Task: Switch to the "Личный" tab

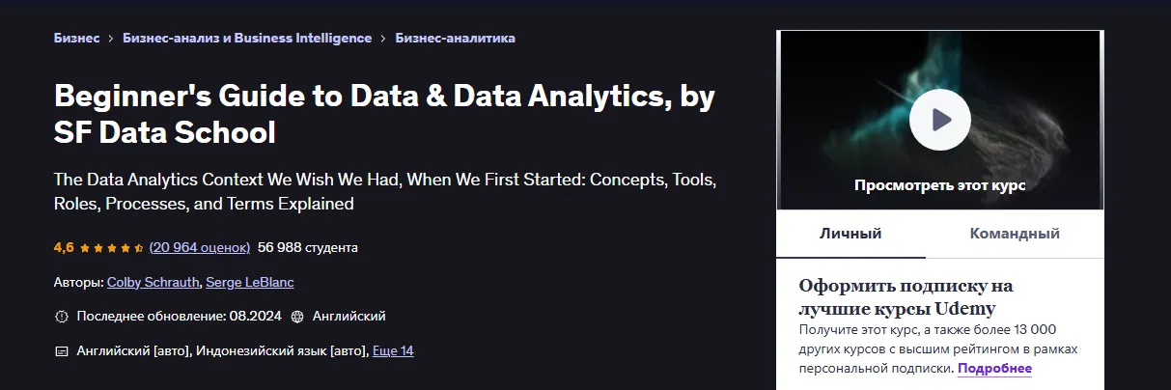Action: [850, 234]
